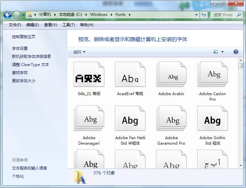This screenshot has height=188, width=246.
Task: Click the Adobe Arabic label
Action: 171,94
